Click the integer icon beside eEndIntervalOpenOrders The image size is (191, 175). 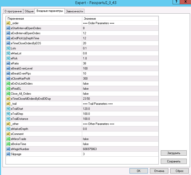click(x=8, y=33)
